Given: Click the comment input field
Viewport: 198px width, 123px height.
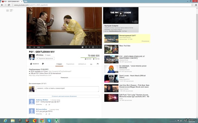Looking at the screenshot, I should tap(67, 89).
